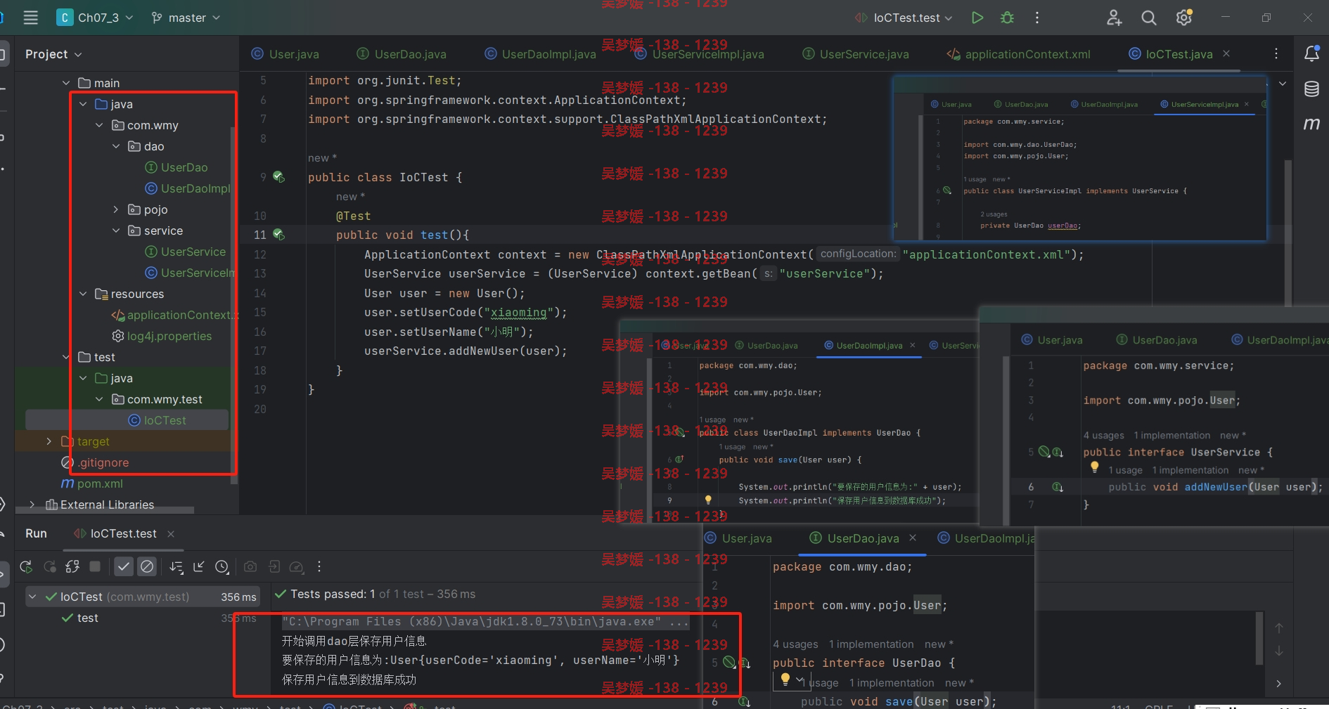The width and height of the screenshot is (1329, 709).
Task: Expand the pojo package
Action: 117,209
